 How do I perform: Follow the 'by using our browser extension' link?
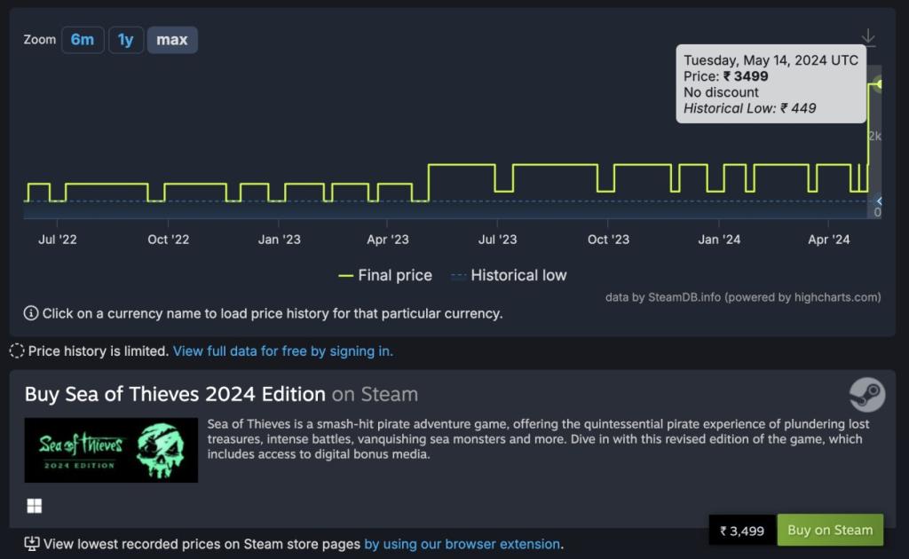click(462, 544)
